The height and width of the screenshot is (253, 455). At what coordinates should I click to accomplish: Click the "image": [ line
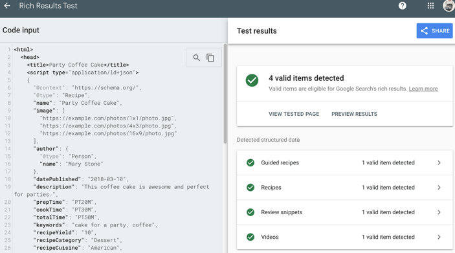49,111
